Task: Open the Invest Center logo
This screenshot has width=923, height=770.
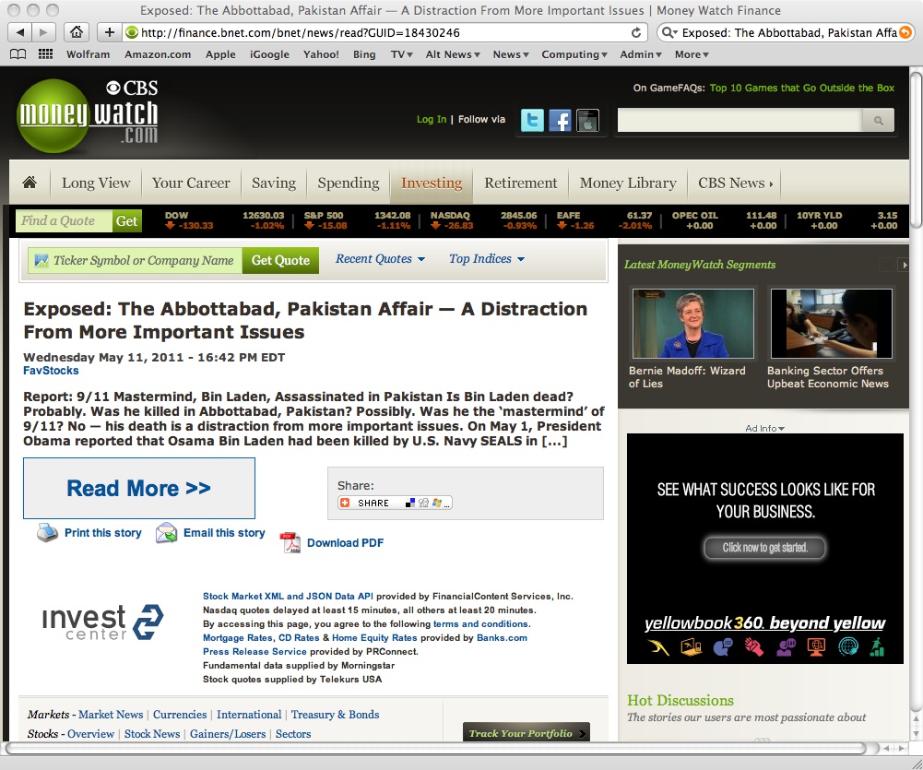Action: 103,622
